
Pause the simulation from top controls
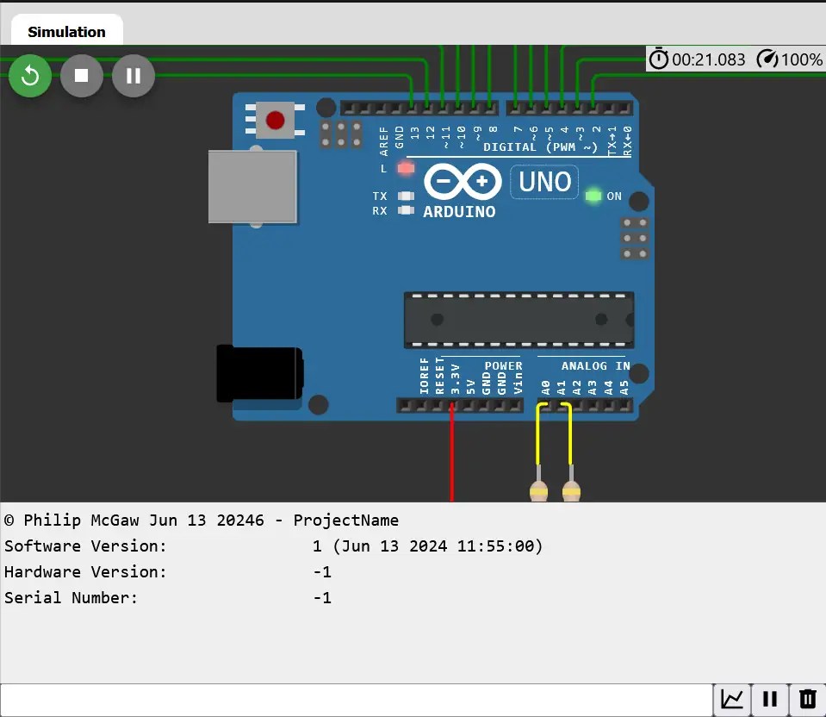click(134, 76)
